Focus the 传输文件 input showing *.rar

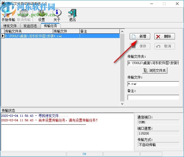[x=153, y=84]
